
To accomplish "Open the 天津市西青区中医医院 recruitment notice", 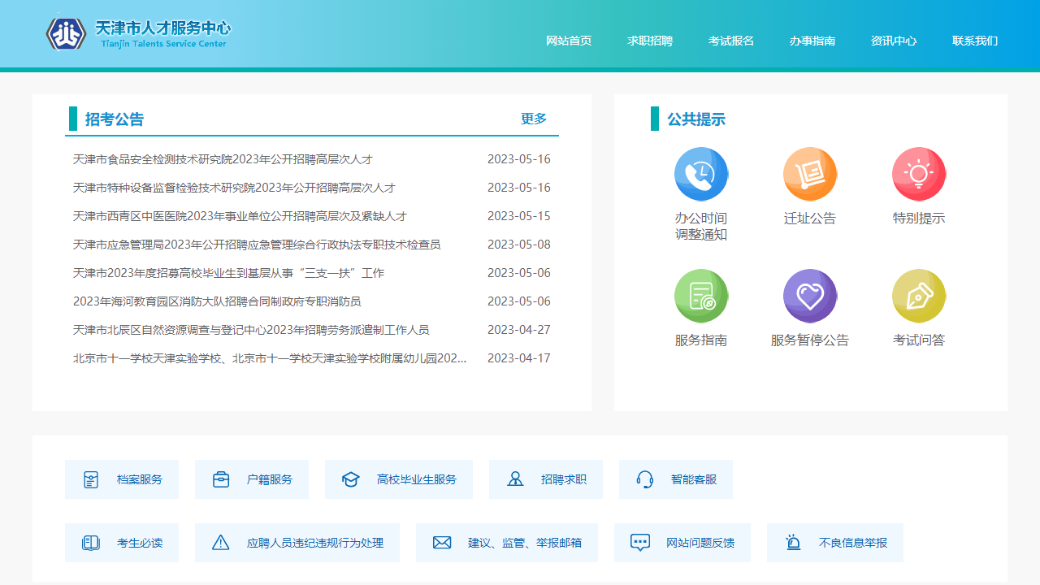I will pyautogui.click(x=240, y=216).
